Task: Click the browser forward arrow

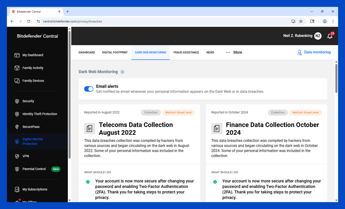Action: [20, 21]
